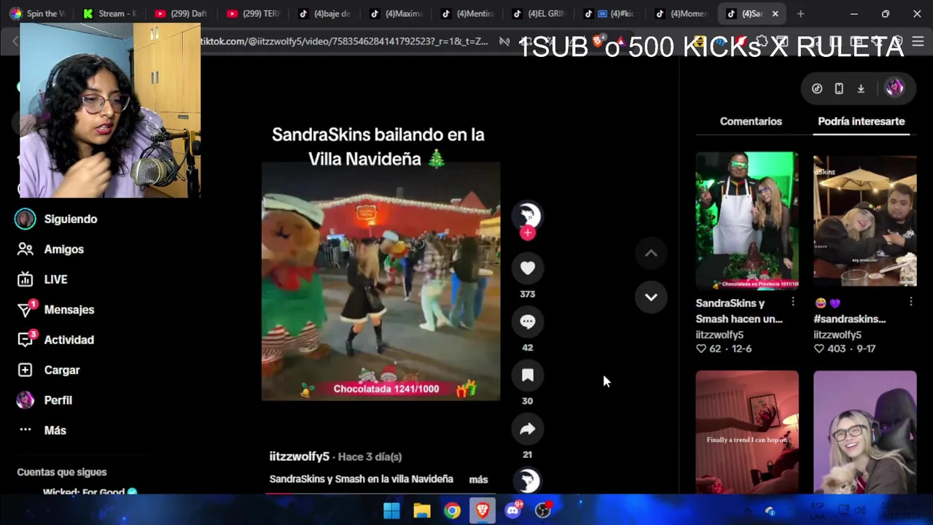Open the spinning sound disc below share
This screenshot has height=525, width=933.
(x=528, y=481)
